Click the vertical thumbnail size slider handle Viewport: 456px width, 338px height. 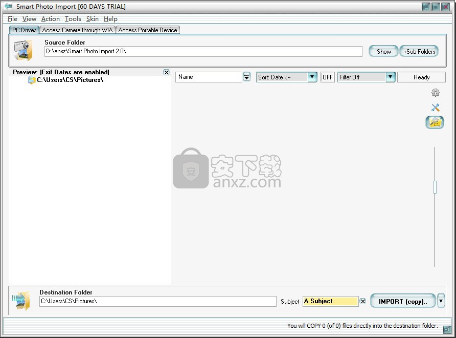pyautogui.click(x=435, y=187)
